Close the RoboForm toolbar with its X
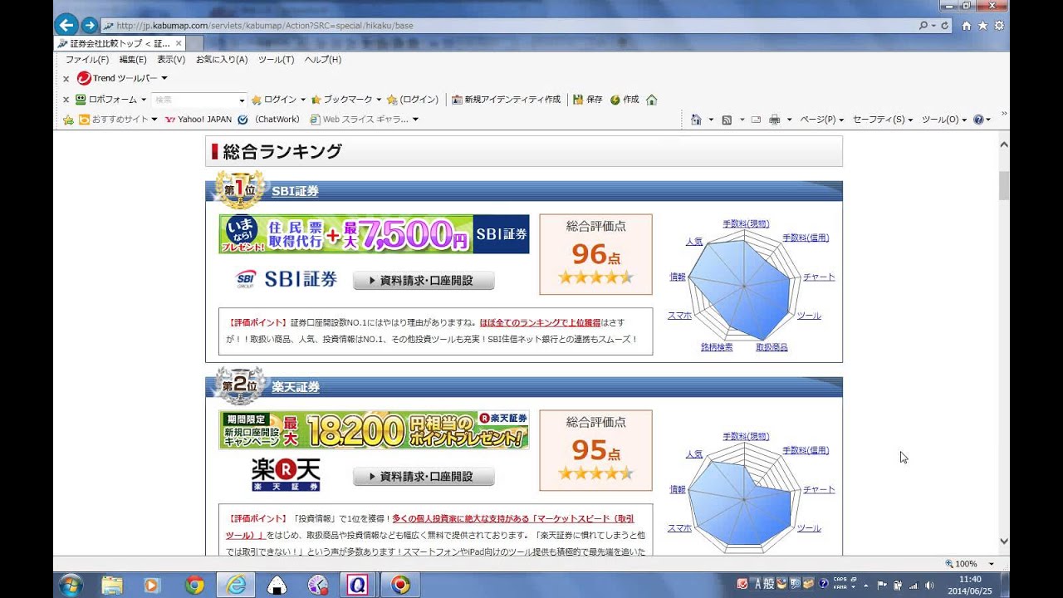The image size is (1063, 598). coord(66,100)
